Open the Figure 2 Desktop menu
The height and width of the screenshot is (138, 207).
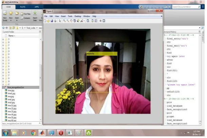point(78,16)
